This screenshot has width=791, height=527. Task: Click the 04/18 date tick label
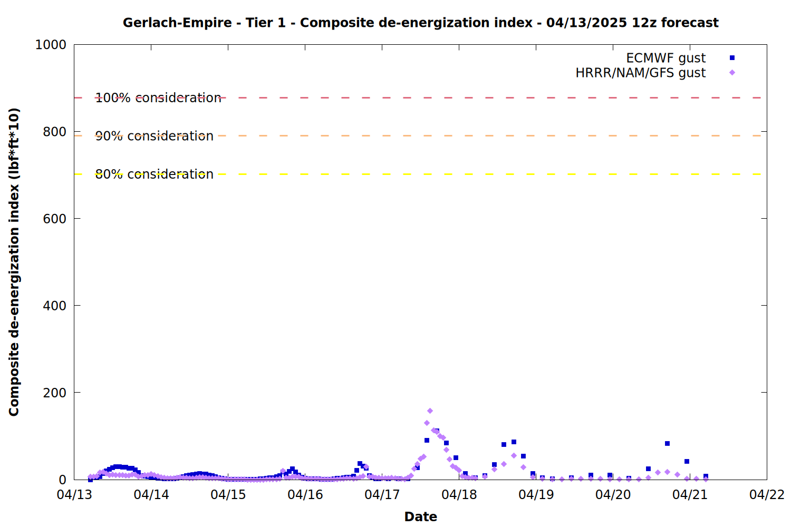point(459,495)
